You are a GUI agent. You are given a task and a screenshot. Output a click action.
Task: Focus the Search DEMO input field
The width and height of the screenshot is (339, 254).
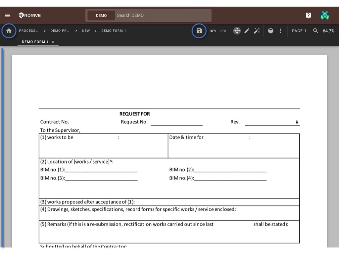coord(163,15)
